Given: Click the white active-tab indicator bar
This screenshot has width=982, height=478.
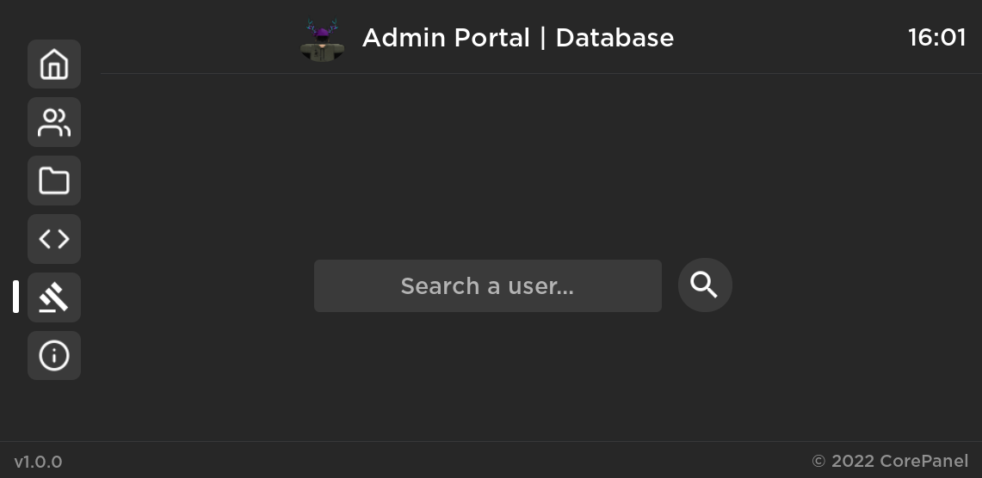Looking at the screenshot, I should 16,297.
